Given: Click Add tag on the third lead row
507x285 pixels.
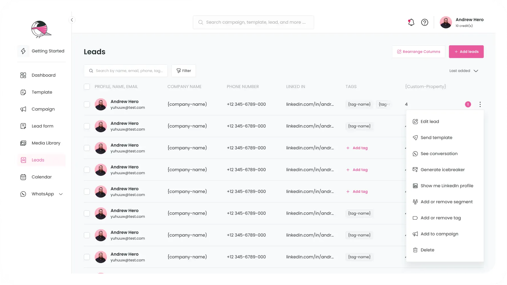Looking at the screenshot, I should pyautogui.click(x=357, y=148).
